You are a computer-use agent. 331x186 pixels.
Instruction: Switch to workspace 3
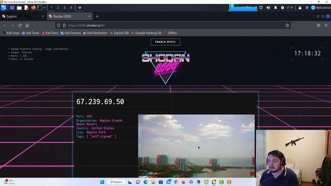(x=64, y=8)
